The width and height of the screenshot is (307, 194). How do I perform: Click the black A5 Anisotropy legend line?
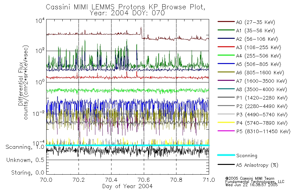pyautogui.click(x=226, y=165)
